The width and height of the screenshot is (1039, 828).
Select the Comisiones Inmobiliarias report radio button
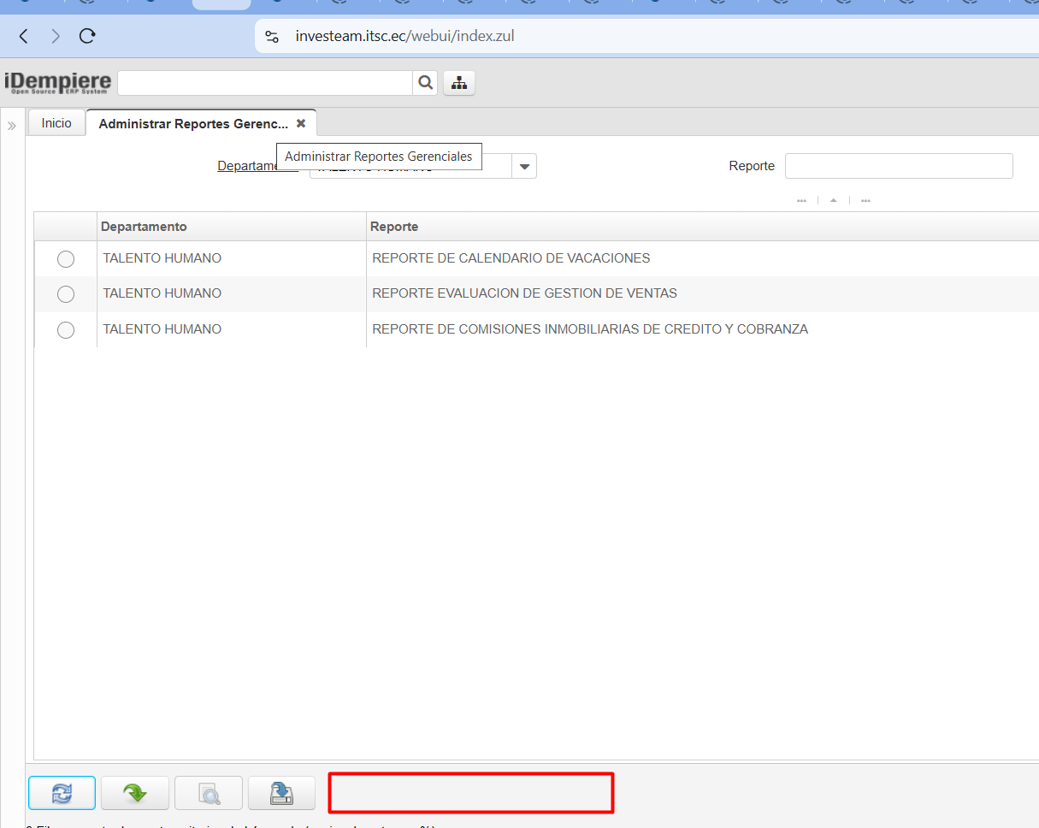click(x=66, y=330)
